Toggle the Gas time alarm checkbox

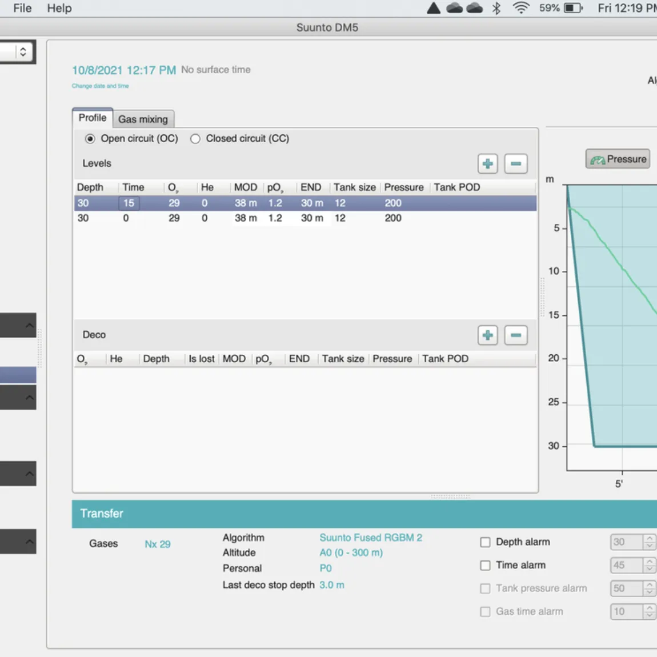[485, 612]
